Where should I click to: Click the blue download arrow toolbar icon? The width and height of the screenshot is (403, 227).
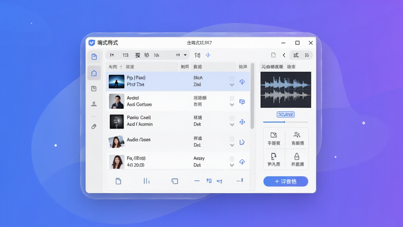coord(208,55)
